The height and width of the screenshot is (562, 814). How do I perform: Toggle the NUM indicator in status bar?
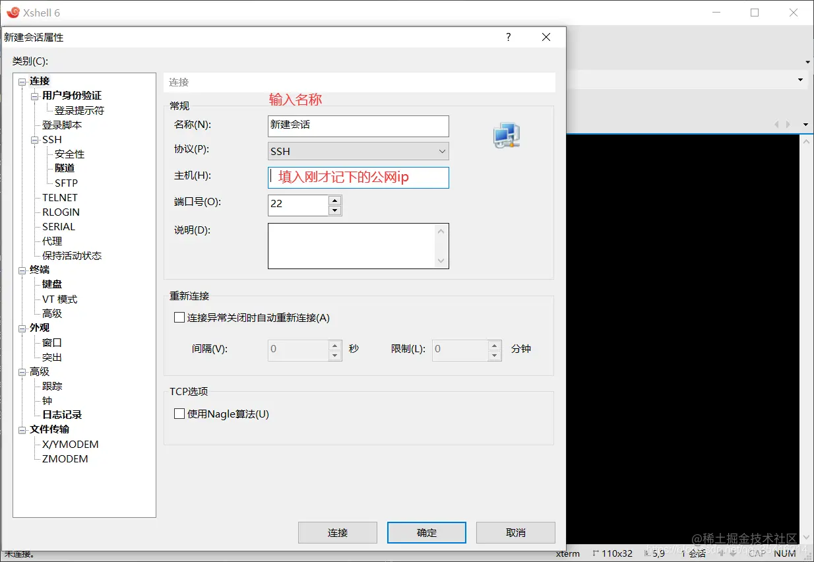pos(784,554)
